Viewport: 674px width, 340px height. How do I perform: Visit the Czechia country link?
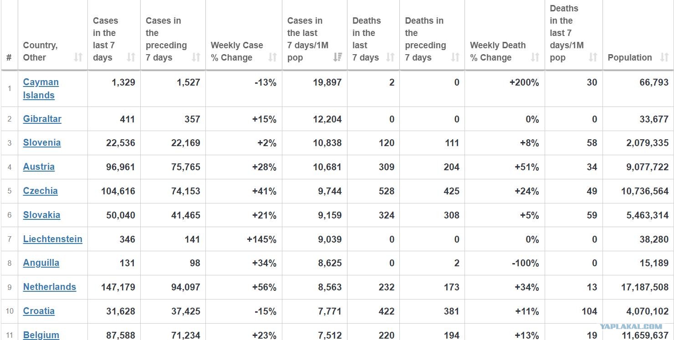41,191
